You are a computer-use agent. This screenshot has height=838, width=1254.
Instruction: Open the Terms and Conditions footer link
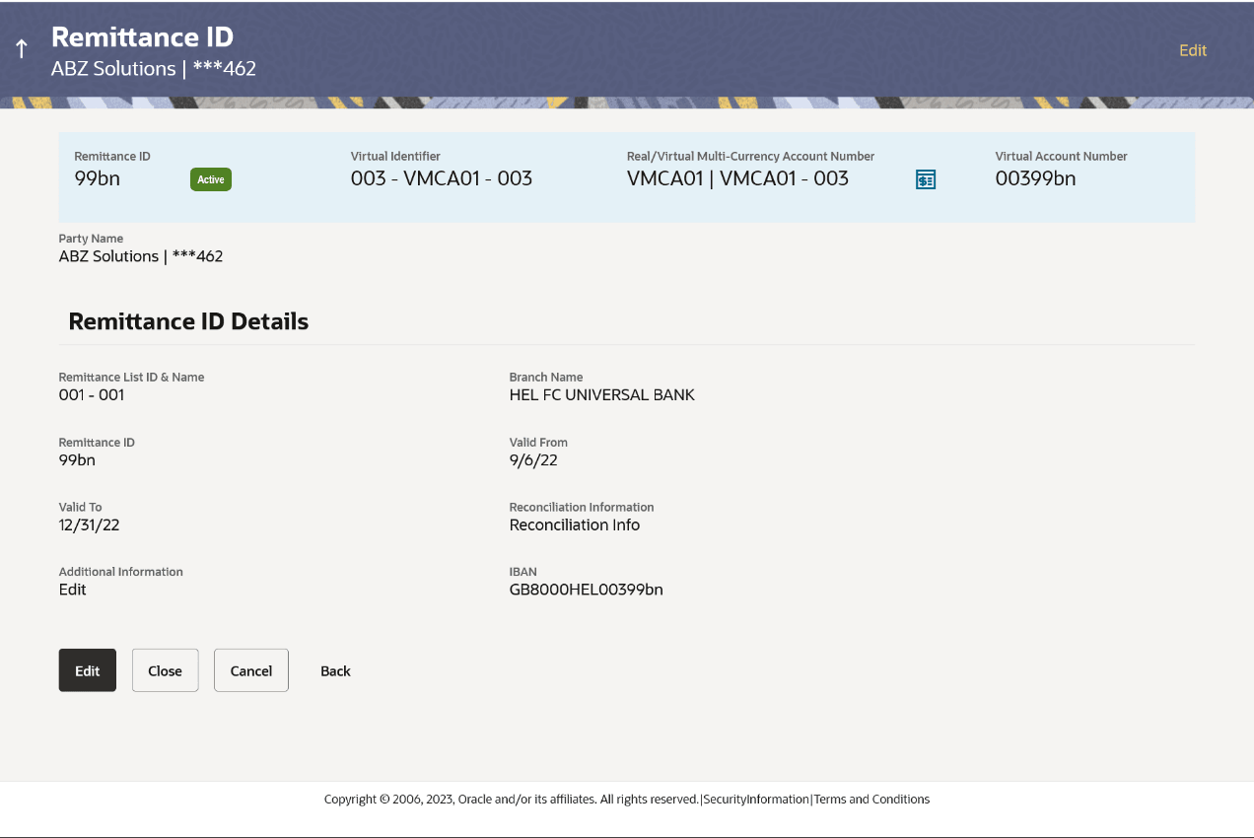(871, 800)
